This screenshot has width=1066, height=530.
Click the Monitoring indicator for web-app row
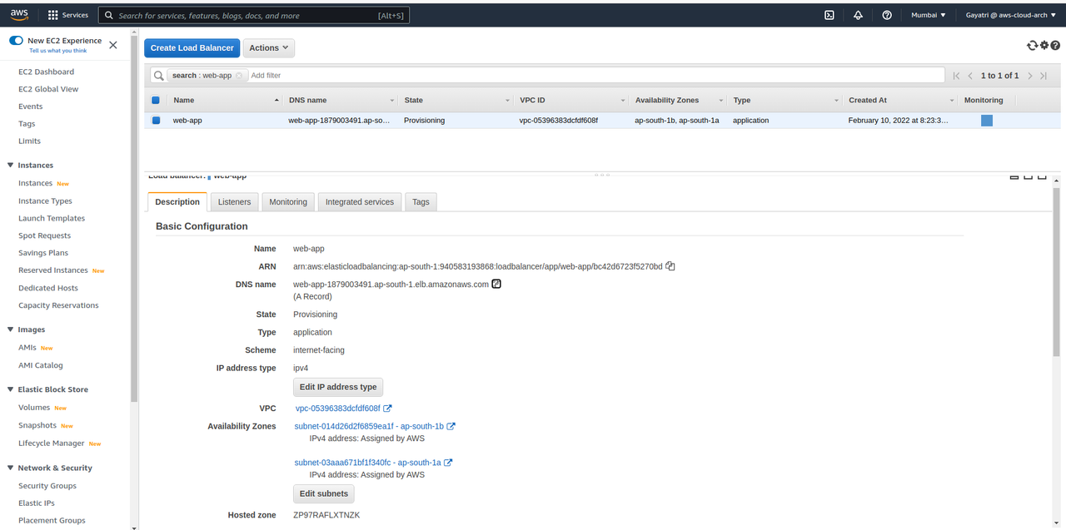[x=987, y=121]
